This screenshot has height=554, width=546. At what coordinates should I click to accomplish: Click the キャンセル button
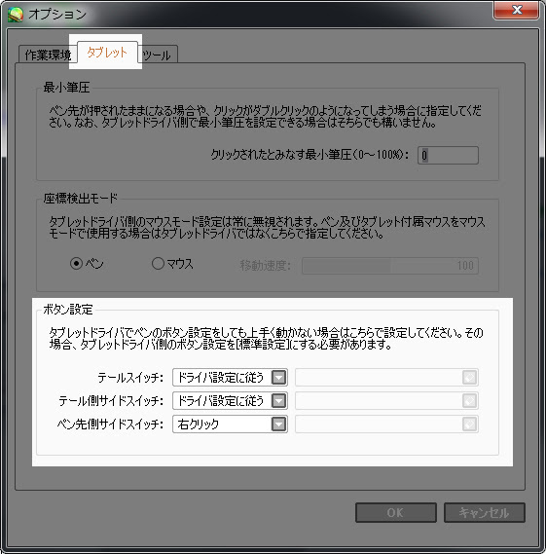(484, 513)
